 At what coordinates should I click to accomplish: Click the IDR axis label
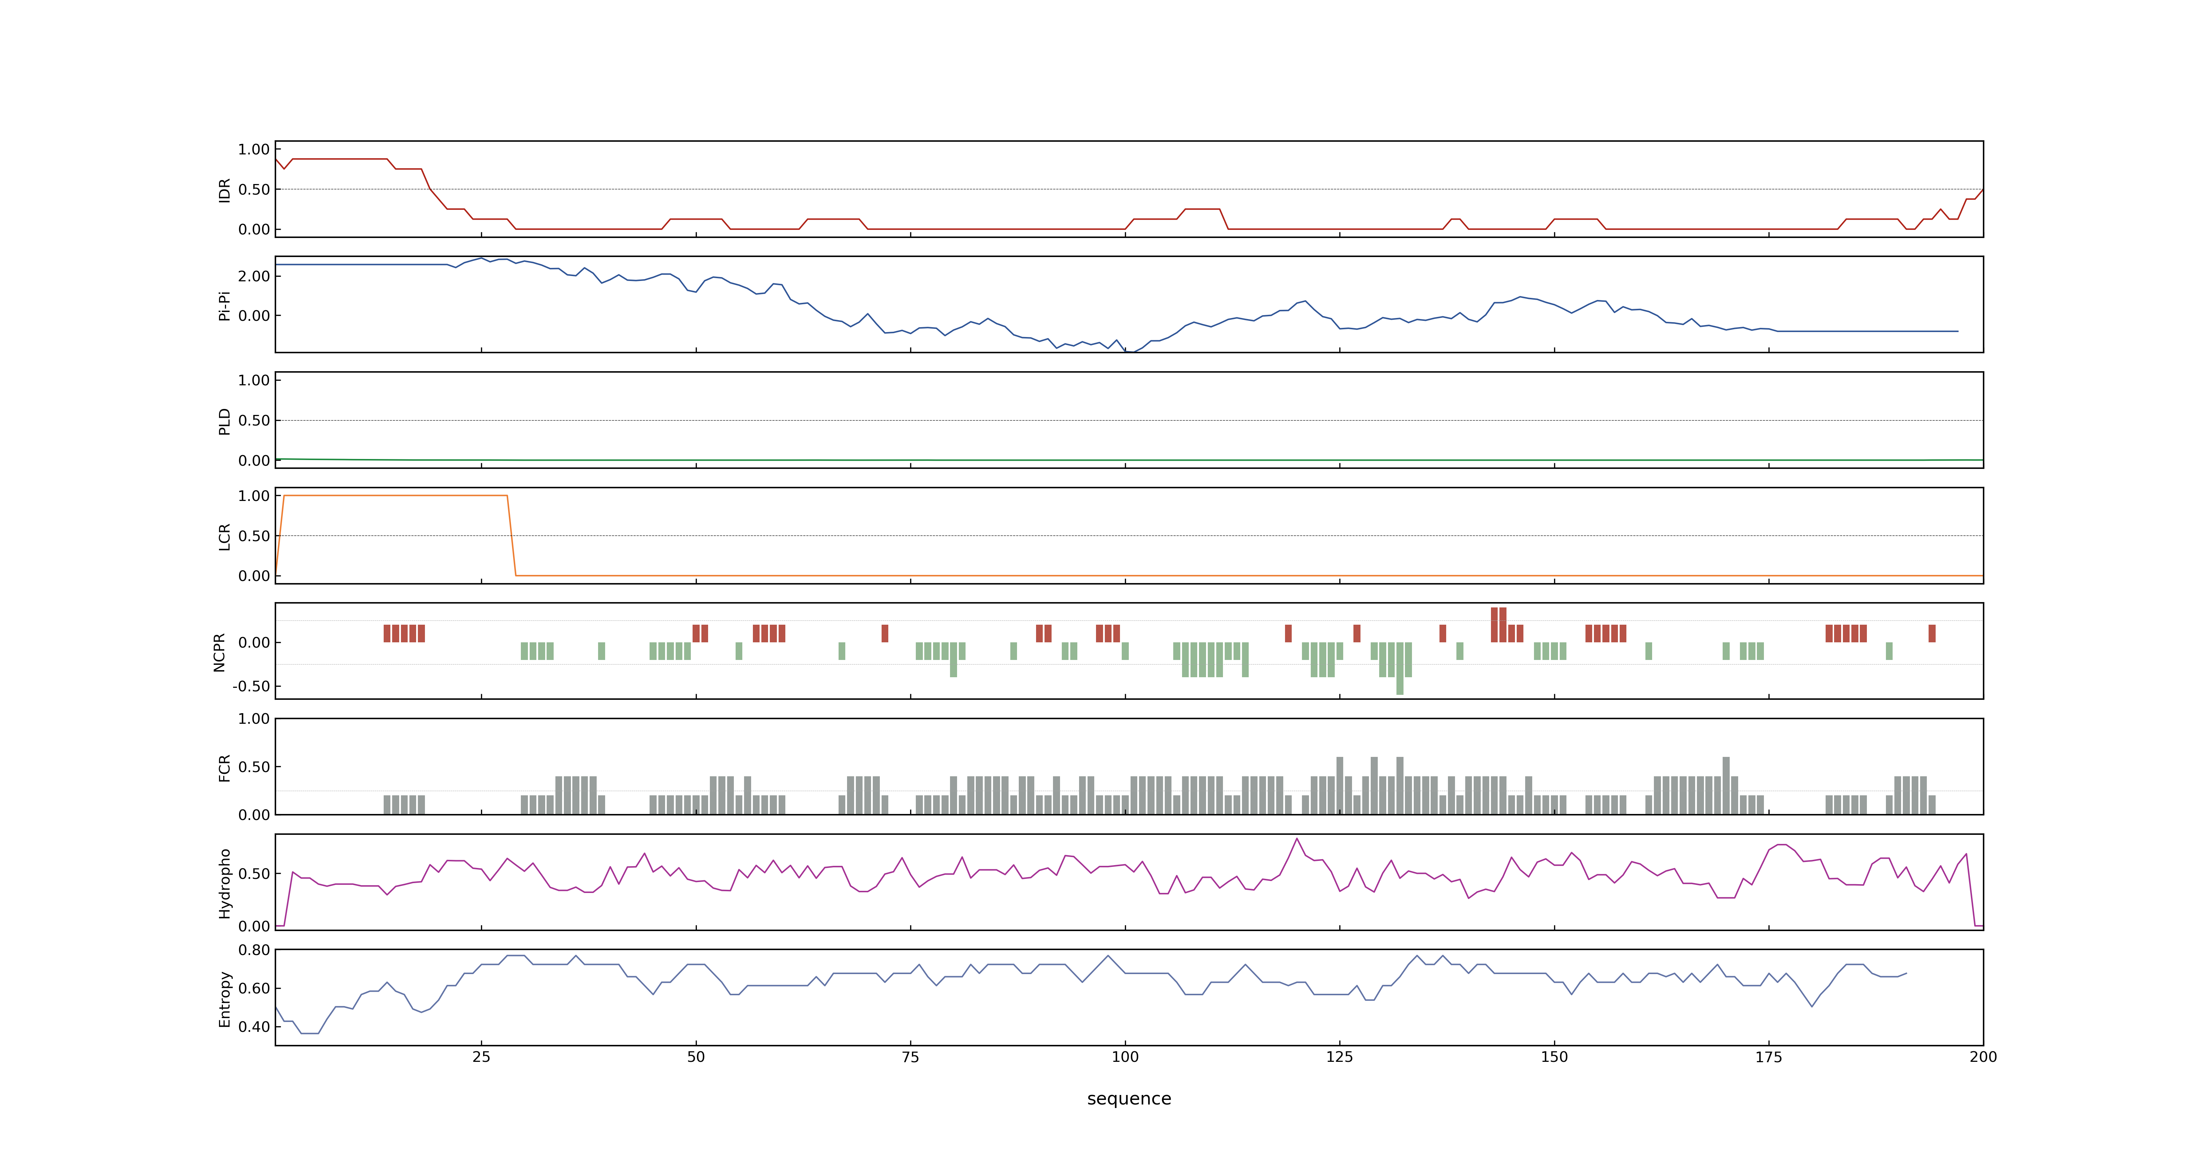(x=224, y=190)
